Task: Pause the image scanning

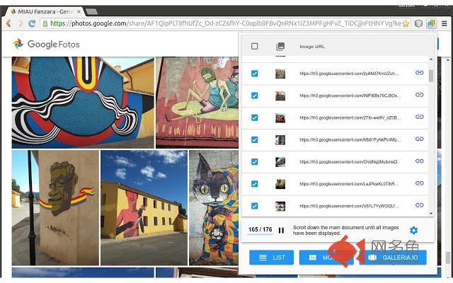Action: pos(281,230)
